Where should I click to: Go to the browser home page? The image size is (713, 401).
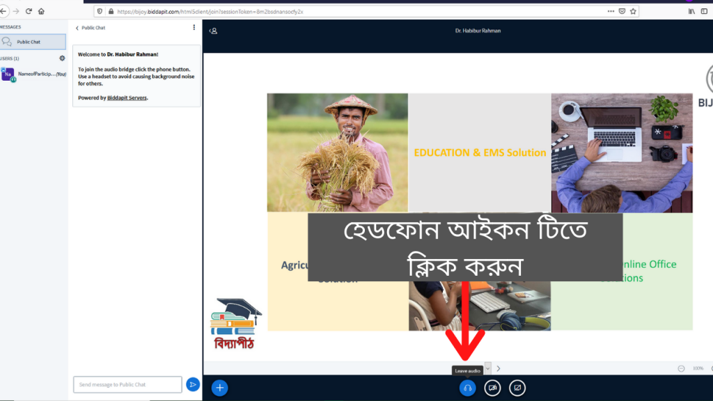tap(41, 11)
